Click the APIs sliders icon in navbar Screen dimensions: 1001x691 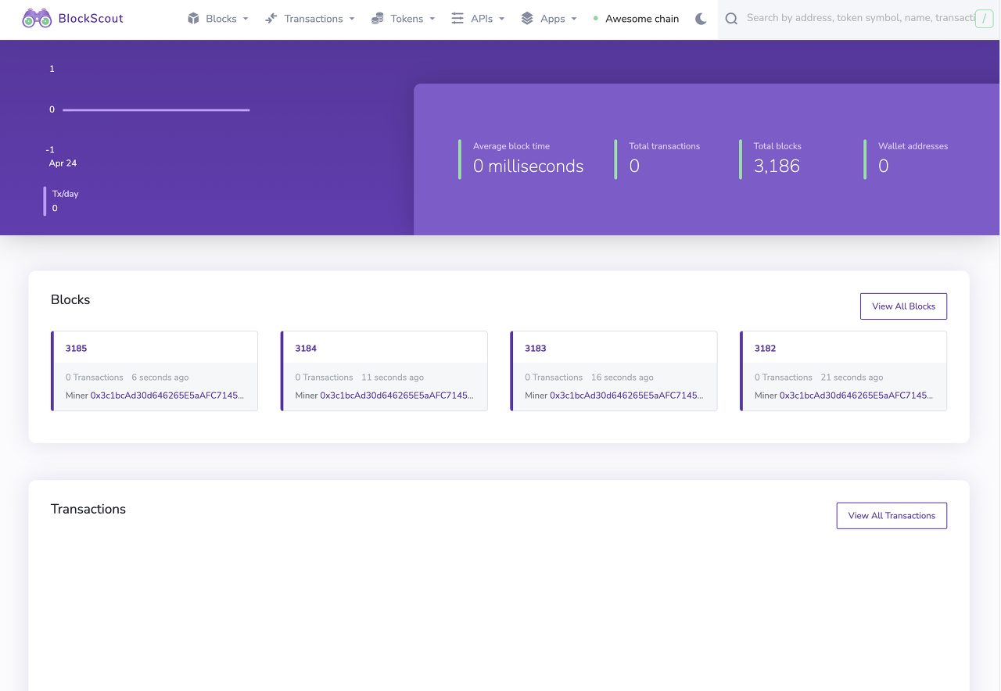(x=457, y=18)
